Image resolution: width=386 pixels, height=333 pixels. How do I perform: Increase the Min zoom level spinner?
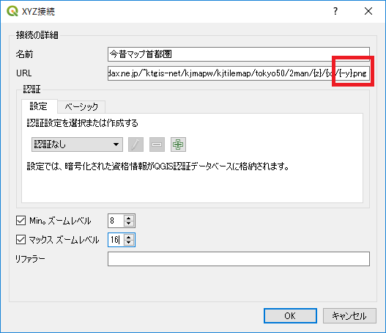[x=129, y=218]
